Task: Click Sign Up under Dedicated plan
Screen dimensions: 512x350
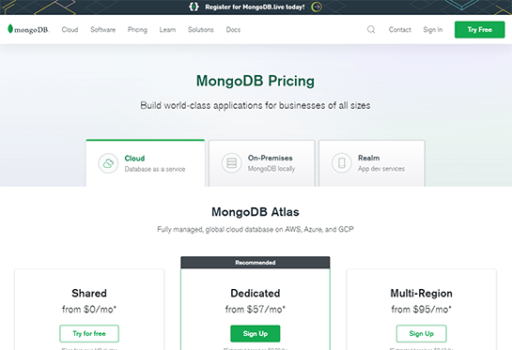Action: pos(256,333)
